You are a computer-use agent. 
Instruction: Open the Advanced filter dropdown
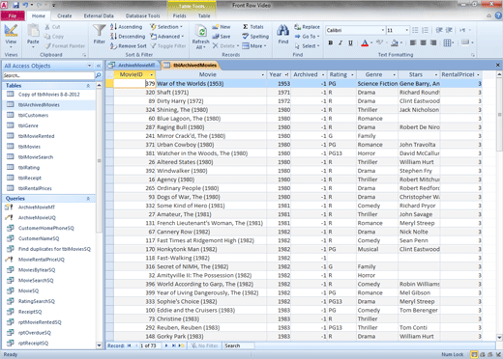pos(167,37)
